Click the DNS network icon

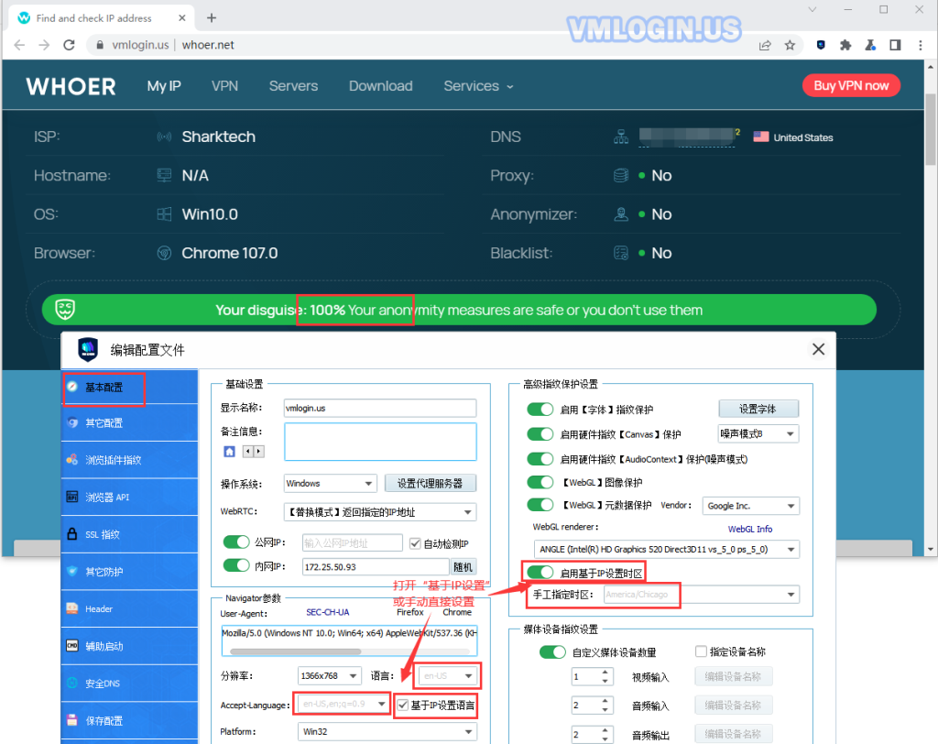621,137
